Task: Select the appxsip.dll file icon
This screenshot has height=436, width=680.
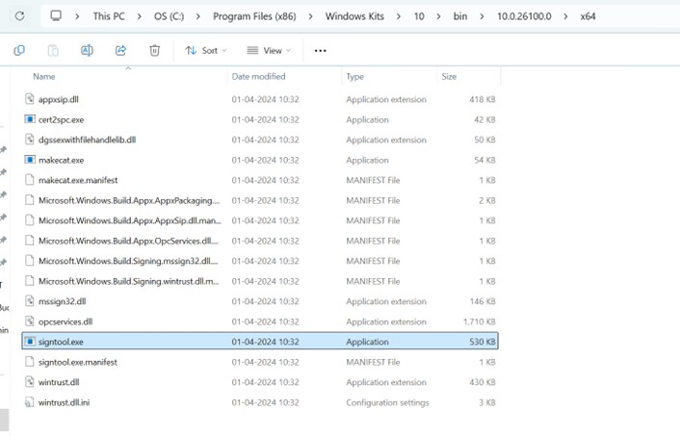Action: point(30,99)
